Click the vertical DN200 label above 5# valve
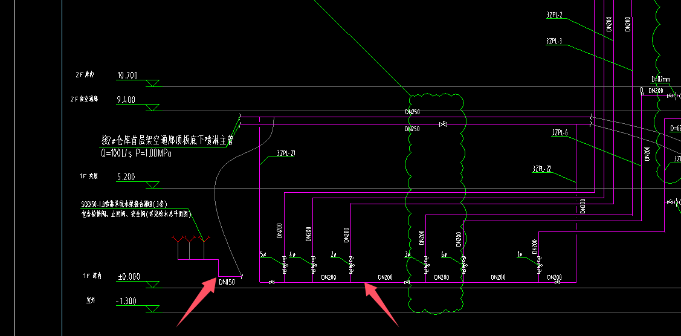The image size is (681, 336). 280,231
